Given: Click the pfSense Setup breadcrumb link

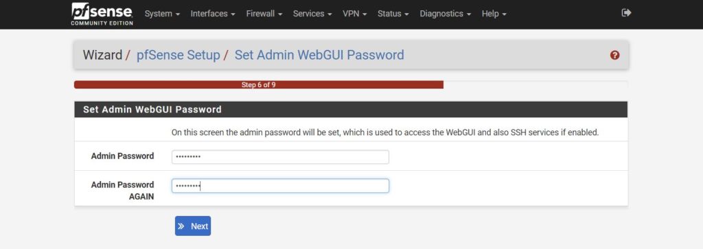Looking at the screenshot, I should 178,55.
